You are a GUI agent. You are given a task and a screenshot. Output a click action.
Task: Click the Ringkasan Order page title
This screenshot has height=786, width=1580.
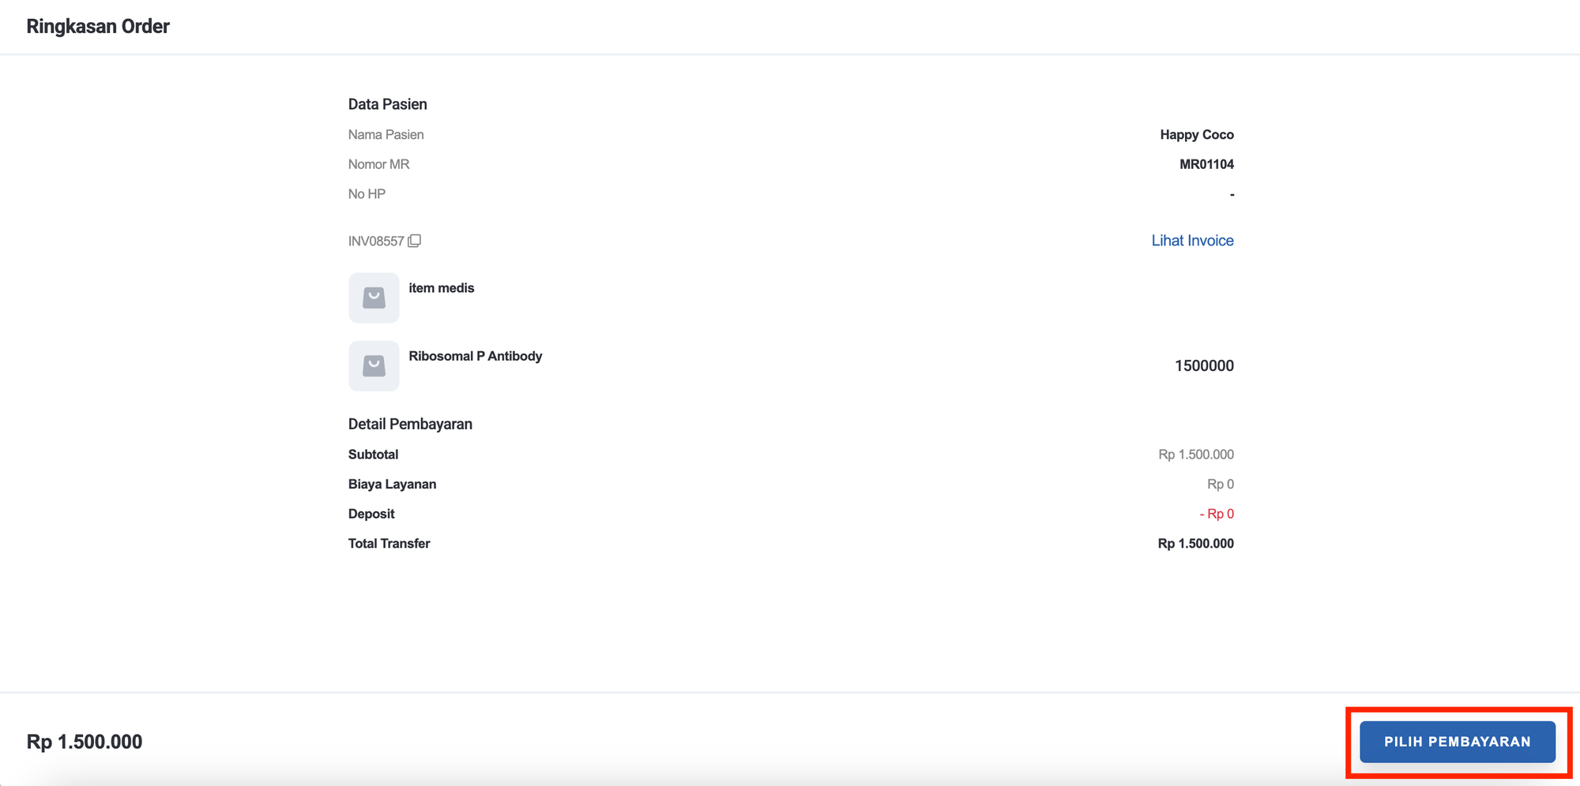[x=98, y=26]
